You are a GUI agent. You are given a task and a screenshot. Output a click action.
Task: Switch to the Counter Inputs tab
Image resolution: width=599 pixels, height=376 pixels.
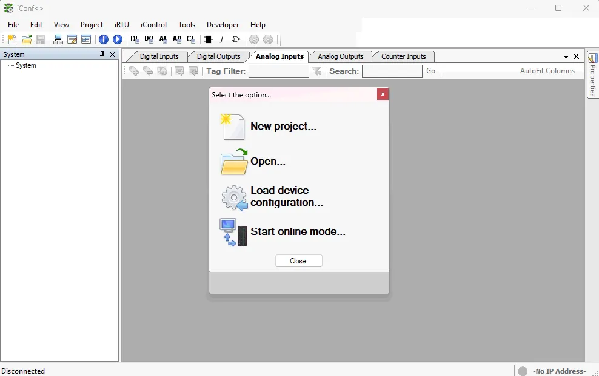403,56
